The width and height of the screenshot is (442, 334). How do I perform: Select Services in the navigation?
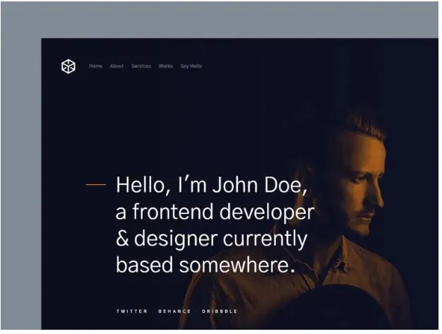pyautogui.click(x=141, y=66)
